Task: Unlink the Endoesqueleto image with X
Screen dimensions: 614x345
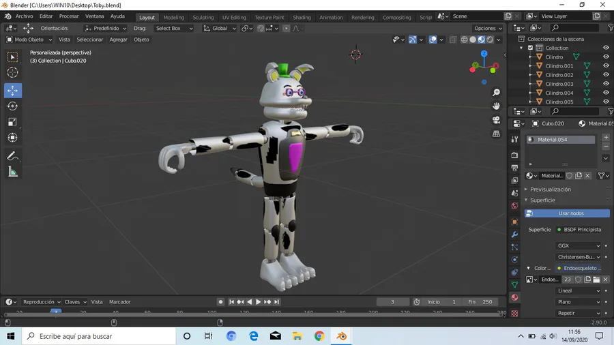Action: point(605,280)
